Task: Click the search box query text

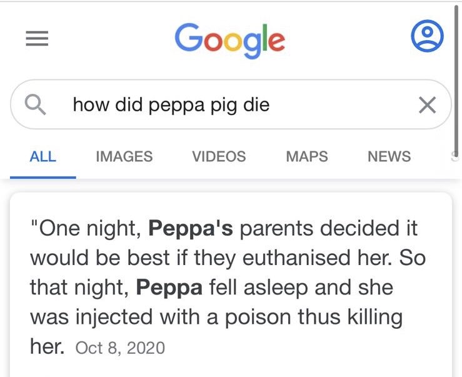Action: tap(171, 104)
